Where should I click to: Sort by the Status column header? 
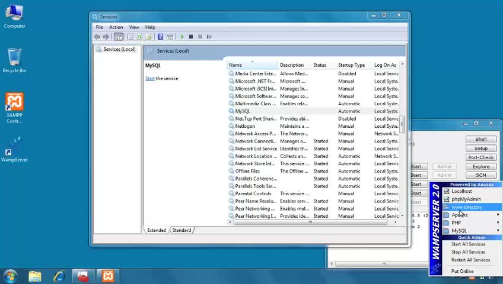[x=323, y=65]
